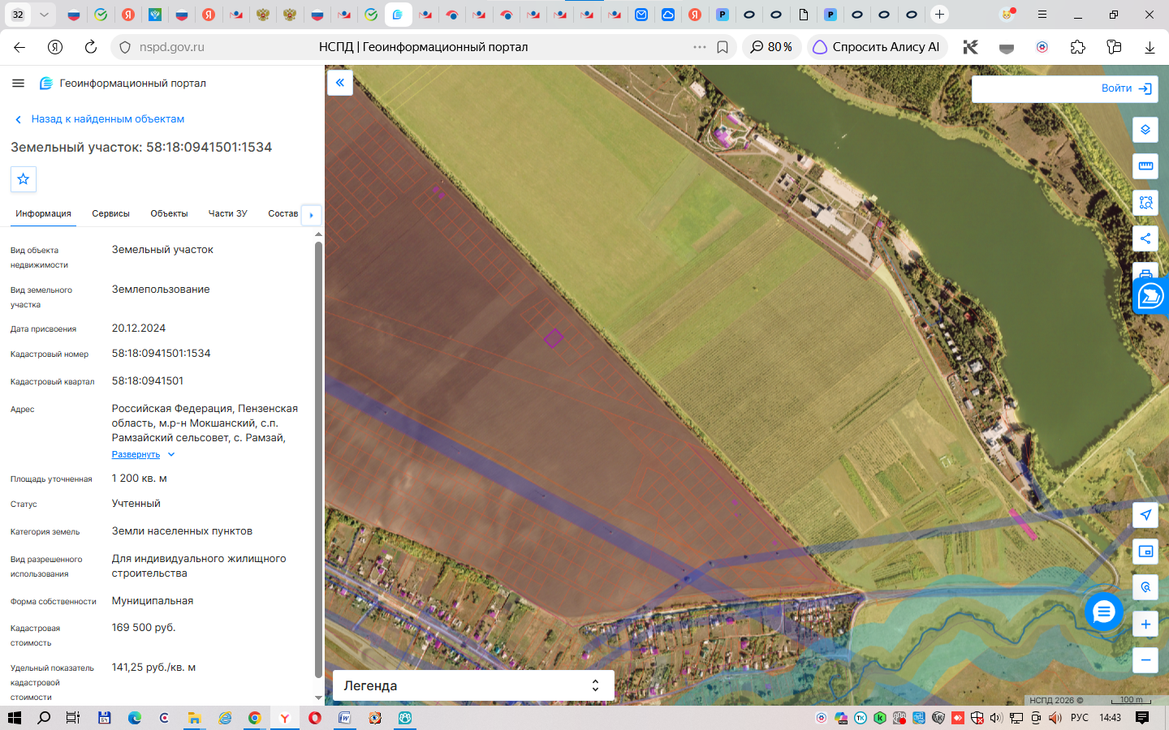Open browser downloads

[1150, 47]
